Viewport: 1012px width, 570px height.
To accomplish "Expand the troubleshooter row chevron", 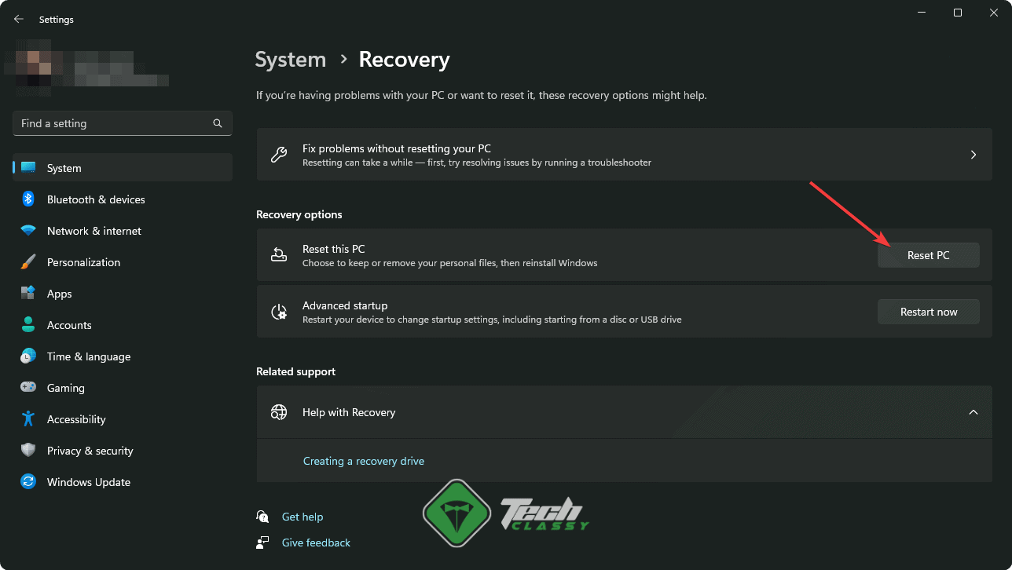I will click(973, 155).
